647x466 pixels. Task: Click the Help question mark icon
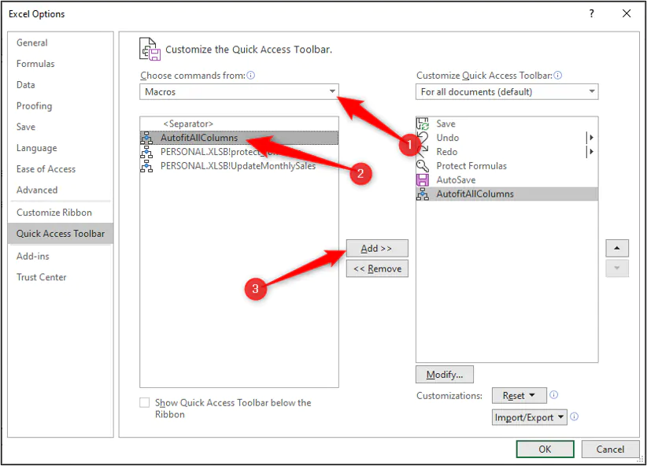coord(592,13)
